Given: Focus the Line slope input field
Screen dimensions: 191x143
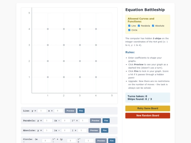Looking at the screenshot, I should (42, 111).
